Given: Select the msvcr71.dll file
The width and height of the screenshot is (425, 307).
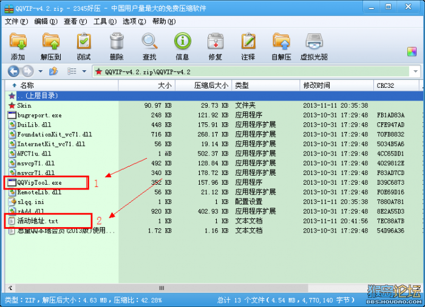Looking at the screenshot, I should pos(36,173).
